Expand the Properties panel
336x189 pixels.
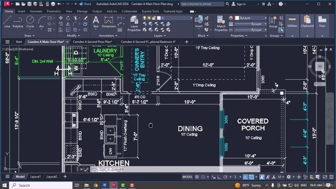click(x=239, y=36)
